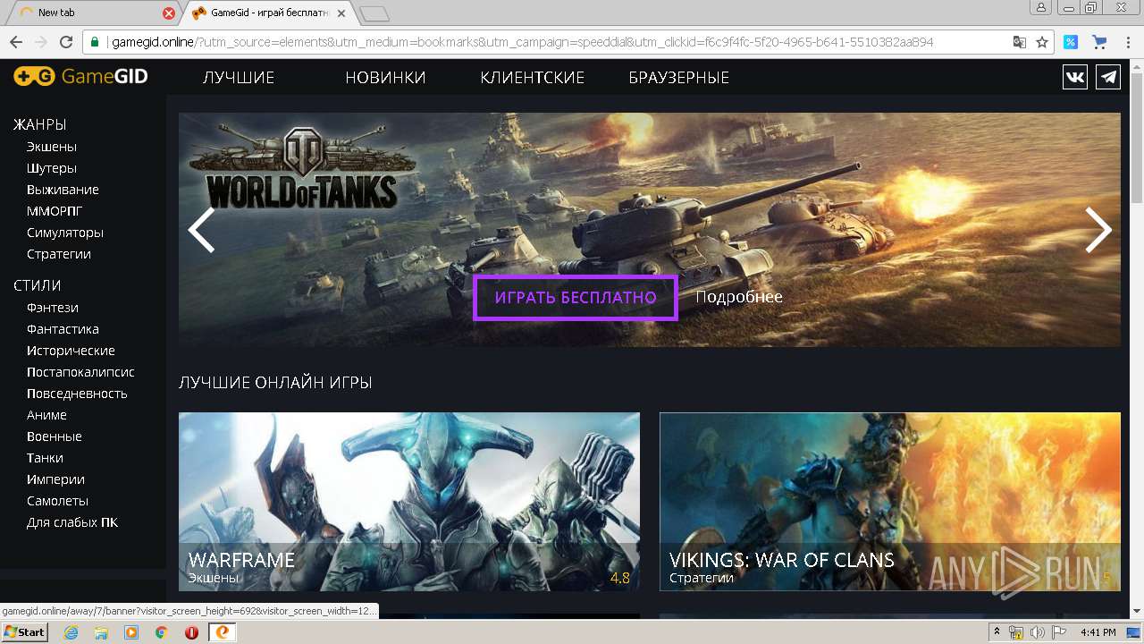
Task: Select the Повседневность style
Action: coord(77,394)
